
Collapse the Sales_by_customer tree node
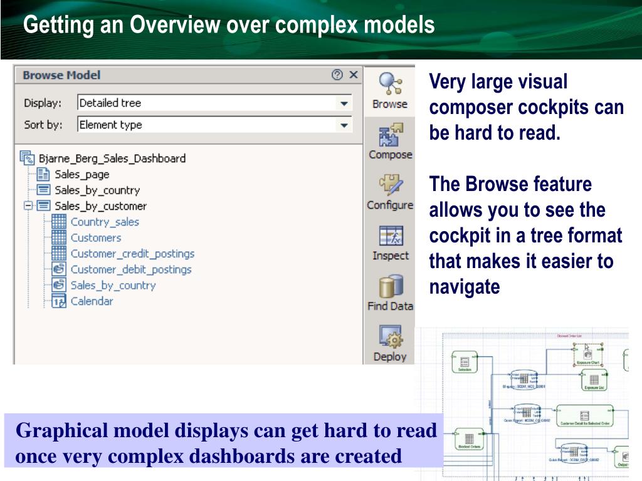28,205
